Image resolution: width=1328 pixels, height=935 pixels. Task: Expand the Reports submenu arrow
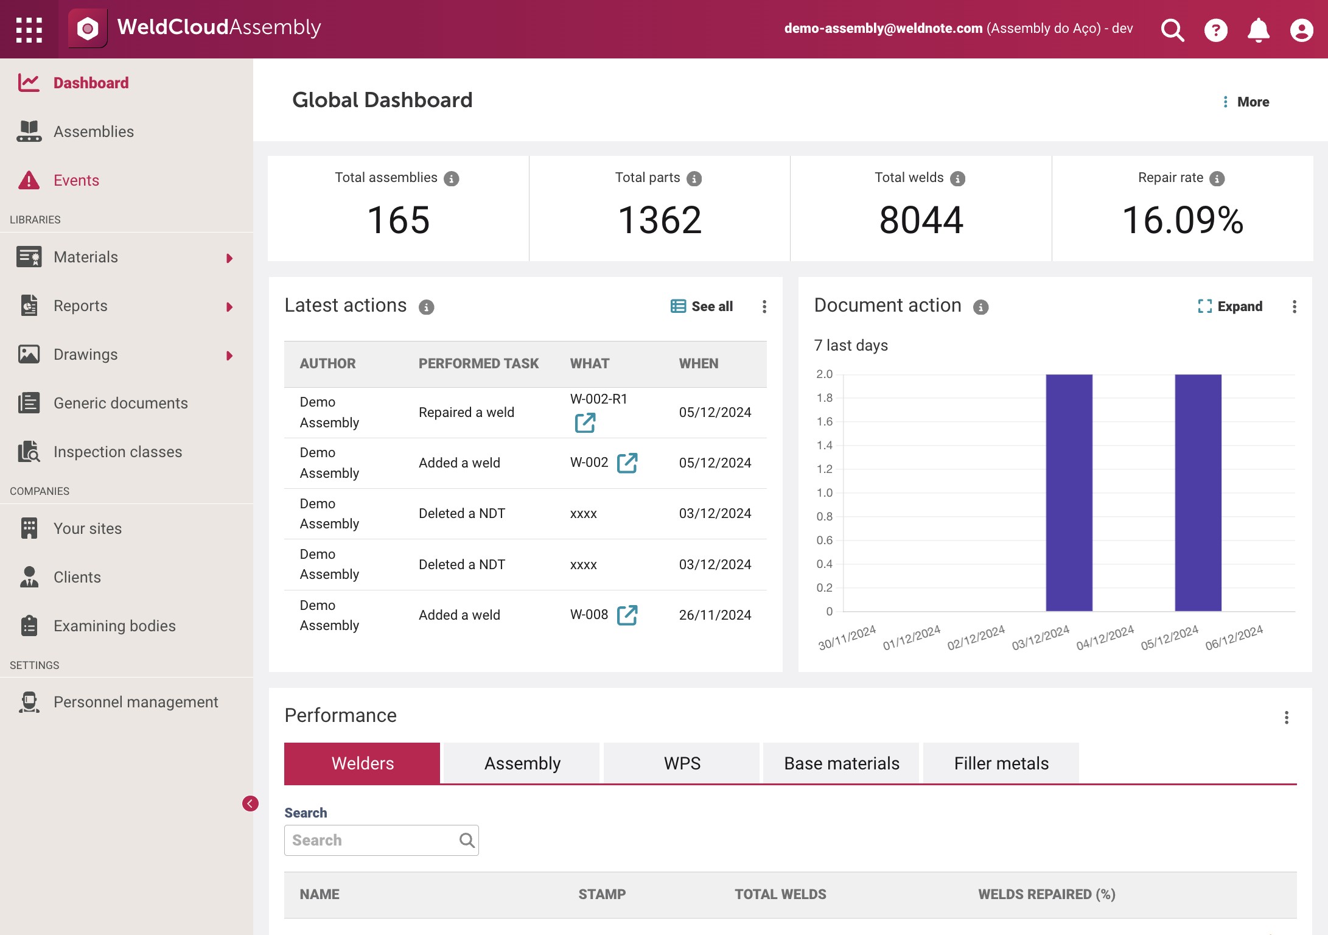[x=229, y=307]
